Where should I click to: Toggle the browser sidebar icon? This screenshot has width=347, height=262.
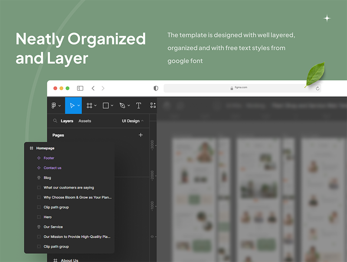pos(80,88)
